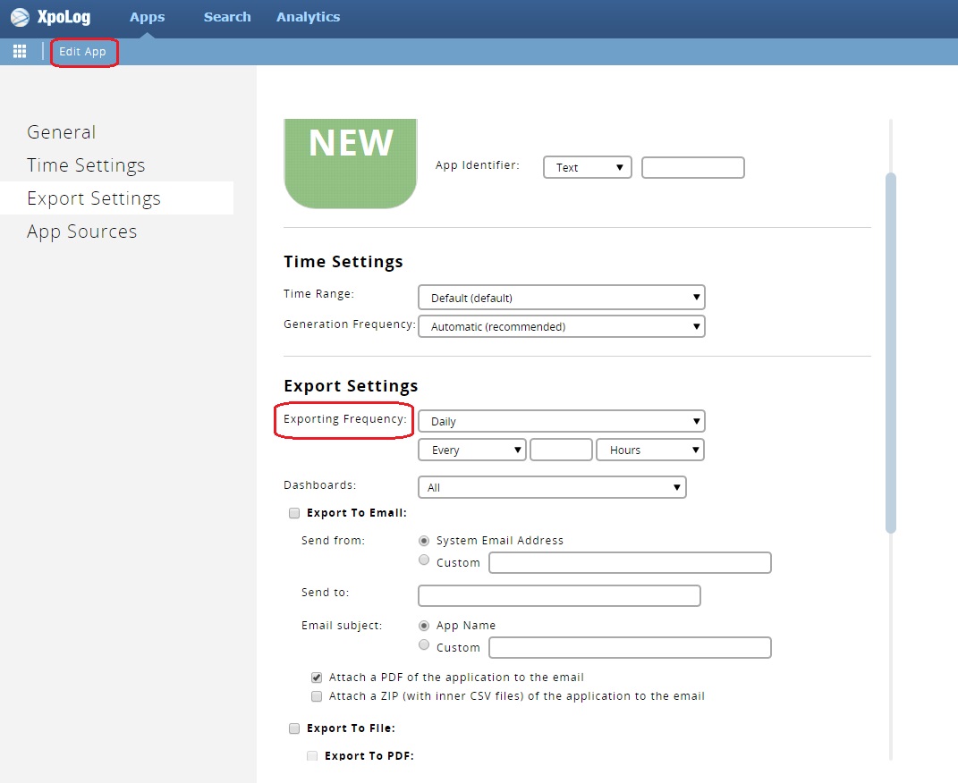
Task: Uncheck Attach a PDF to the email
Action: 317,678
